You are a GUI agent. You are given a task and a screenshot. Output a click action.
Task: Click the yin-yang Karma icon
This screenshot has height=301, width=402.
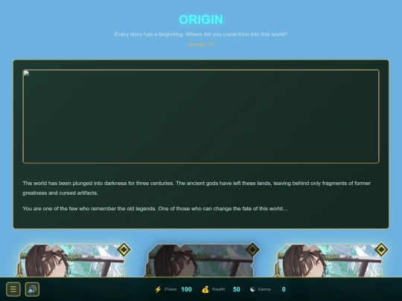coord(252,289)
